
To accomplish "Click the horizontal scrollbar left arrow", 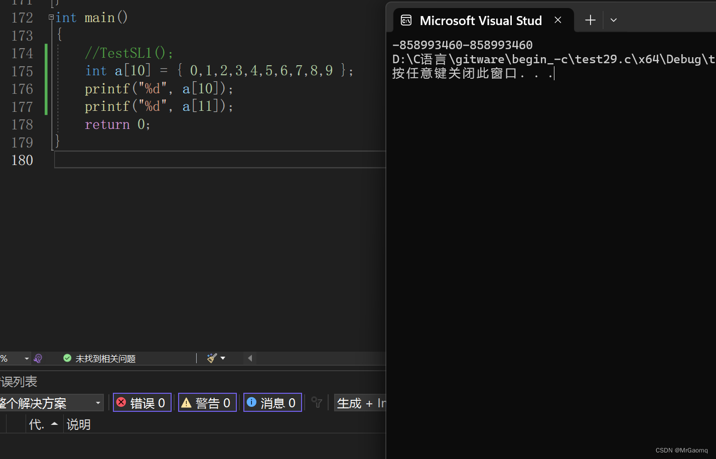I will [x=250, y=358].
